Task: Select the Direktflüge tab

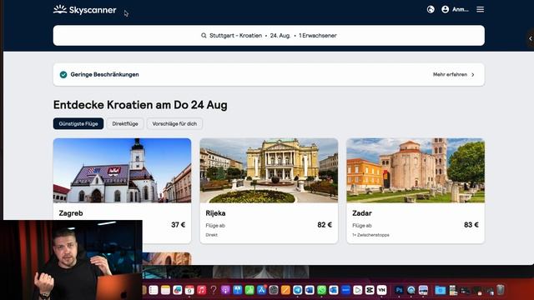Action: [125, 124]
